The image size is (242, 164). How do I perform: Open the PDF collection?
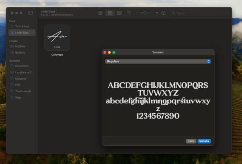[22, 85]
